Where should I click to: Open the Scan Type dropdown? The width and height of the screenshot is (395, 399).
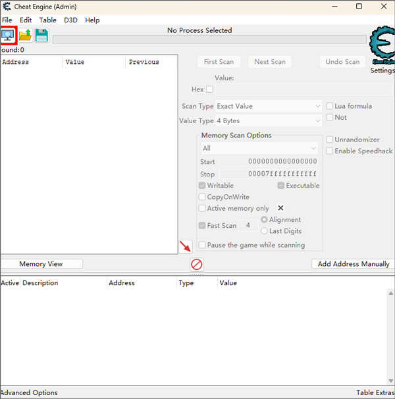pyautogui.click(x=269, y=106)
